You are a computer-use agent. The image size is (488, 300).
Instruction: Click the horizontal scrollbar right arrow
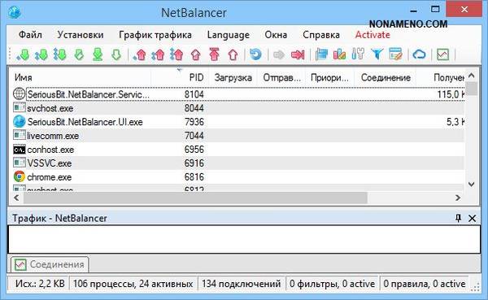click(458, 198)
